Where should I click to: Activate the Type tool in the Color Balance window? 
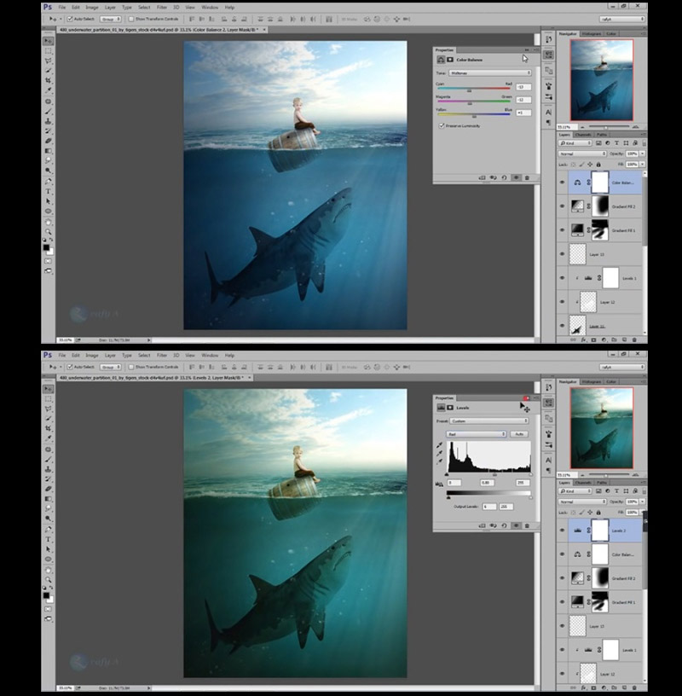click(48, 191)
